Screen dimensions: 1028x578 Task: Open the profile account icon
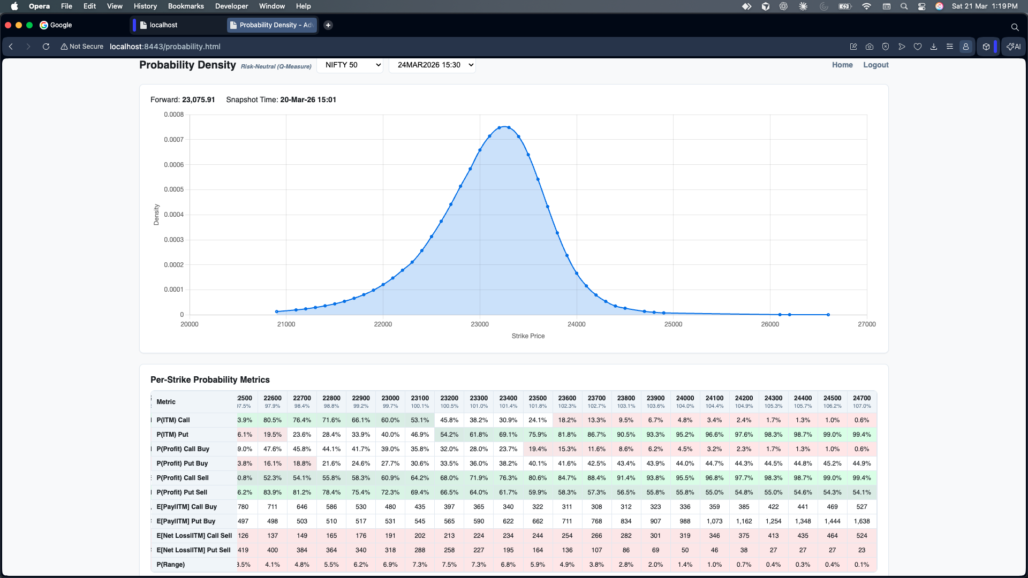click(x=966, y=47)
